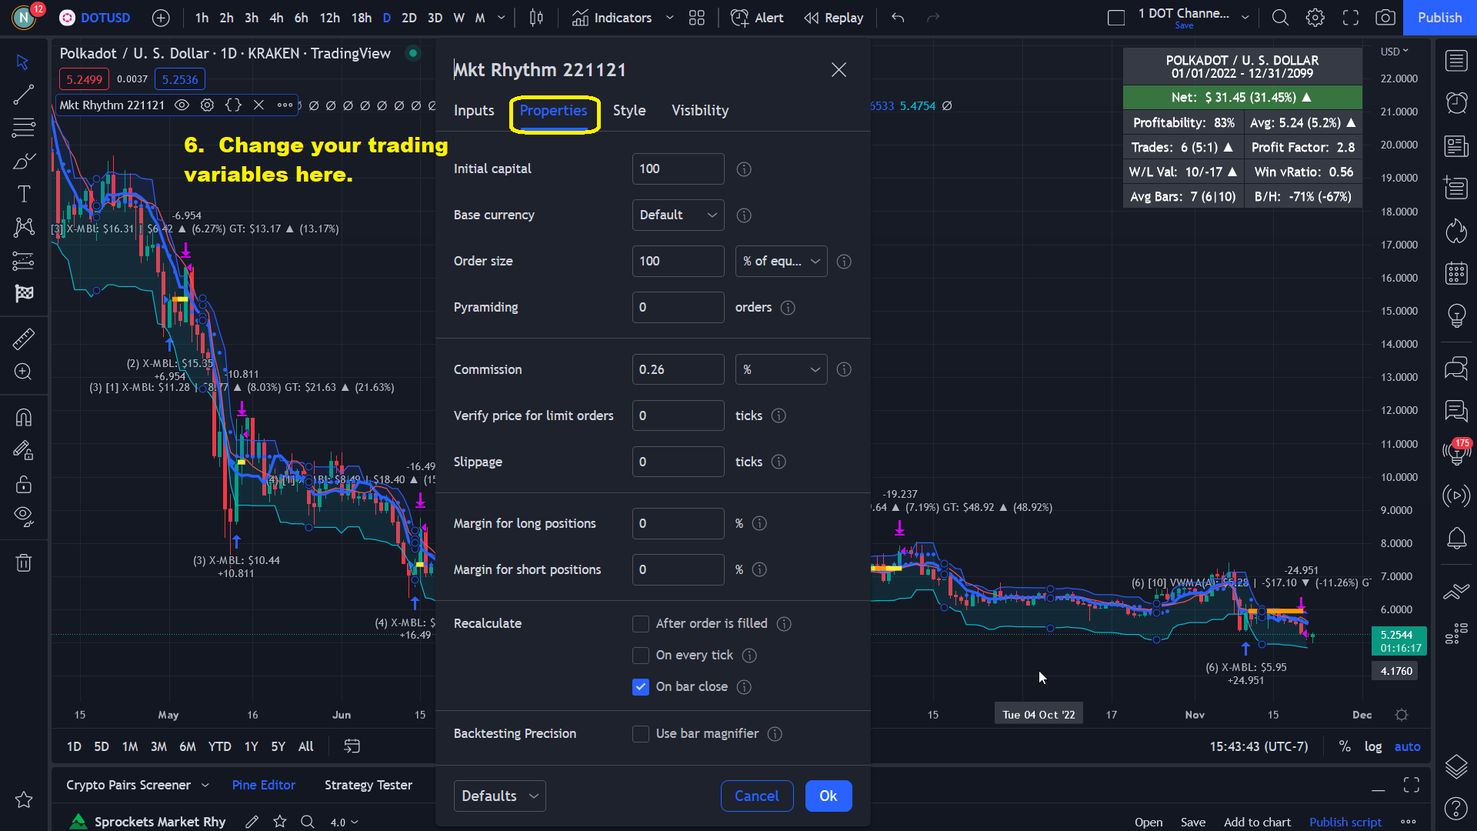Viewport: 1477px width, 831px height.
Task: Hide the Mkt Rhythm indicator via eye icon
Action: tap(182, 105)
